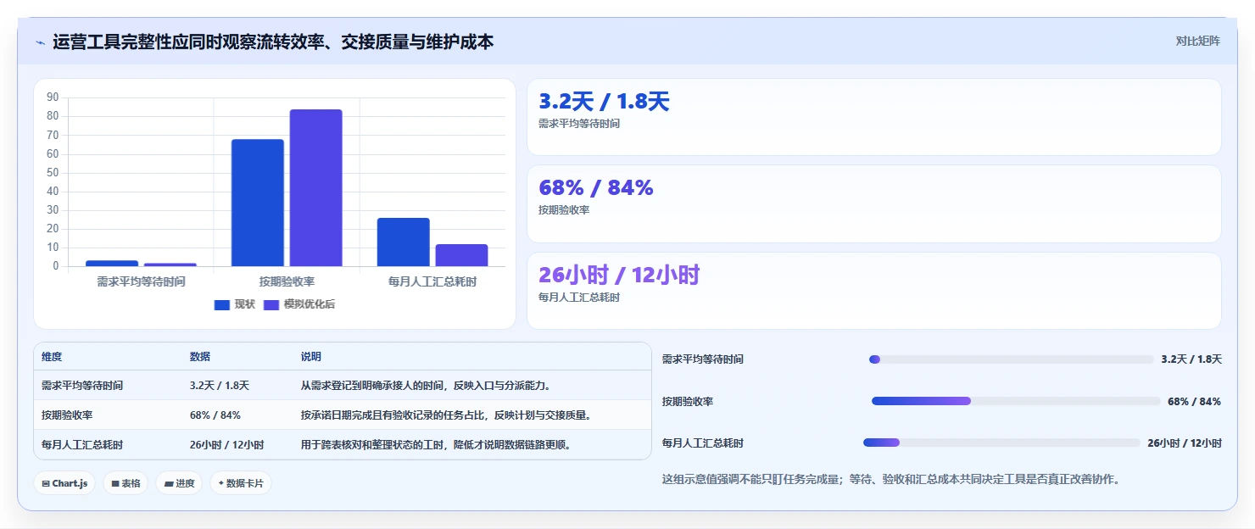
Task: Click table cell 26小时 / 12小时
Action: point(227,445)
